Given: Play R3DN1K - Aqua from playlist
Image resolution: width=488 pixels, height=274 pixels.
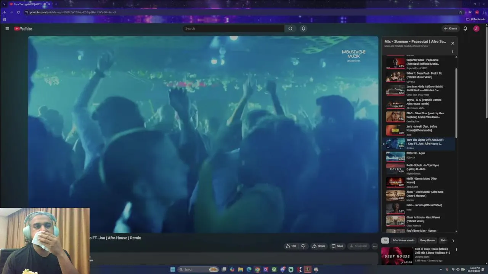Looking at the screenshot, I should pyautogui.click(x=418, y=156).
